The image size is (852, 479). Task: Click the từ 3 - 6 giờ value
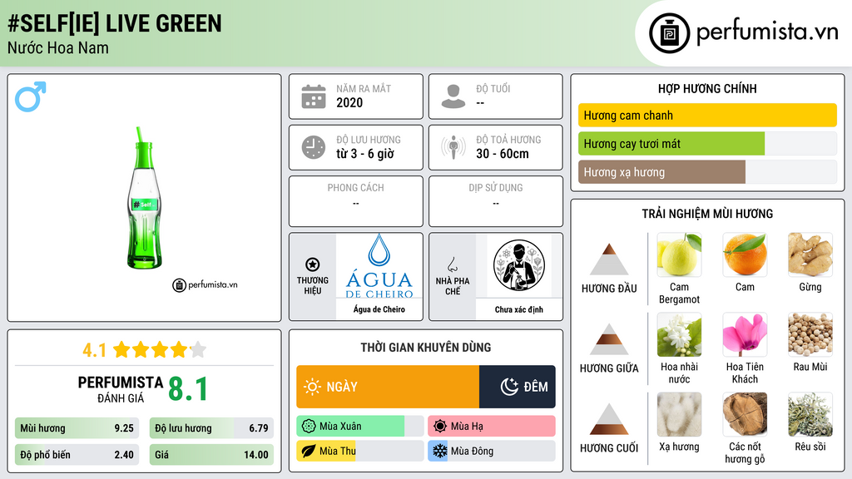(365, 154)
